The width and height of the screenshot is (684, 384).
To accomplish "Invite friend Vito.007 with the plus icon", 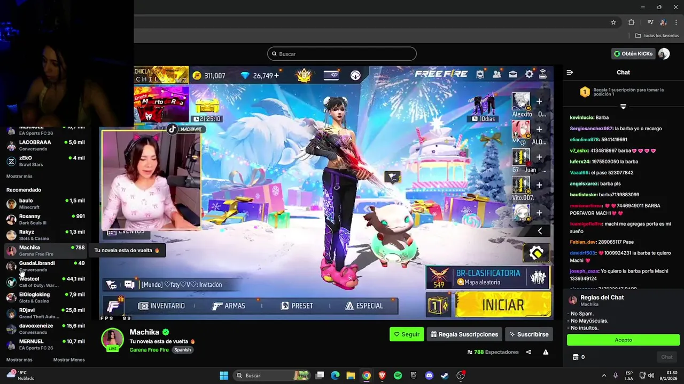I will pos(539,185).
